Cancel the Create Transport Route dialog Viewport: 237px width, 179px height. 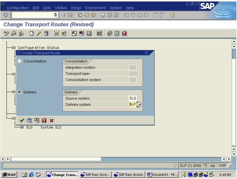point(51,120)
